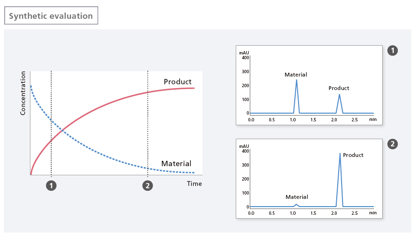Select the mAU unit label on the bottom chromatogram
Screen dimensions: 415x235
pos(244,146)
